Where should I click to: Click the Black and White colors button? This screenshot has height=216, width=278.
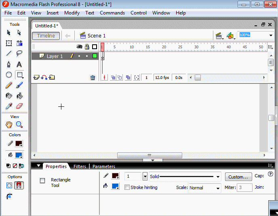[8, 166]
